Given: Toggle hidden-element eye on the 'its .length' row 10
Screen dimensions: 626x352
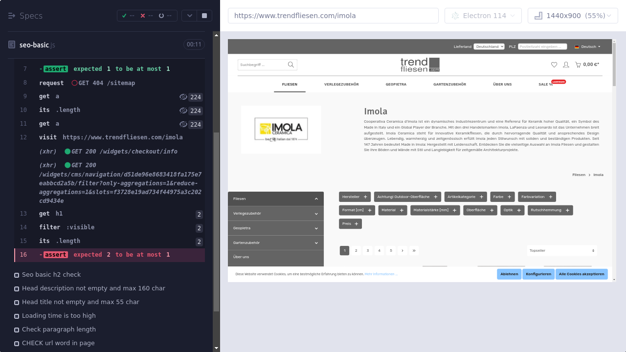Looking at the screenshot, I should point(183,110).
